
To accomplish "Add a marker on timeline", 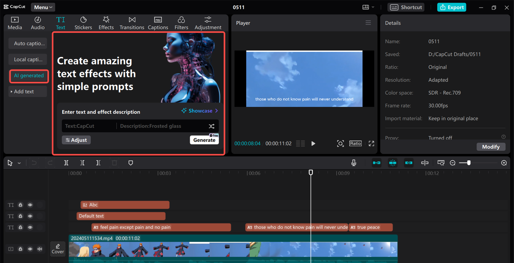I will click(x=131, y=163).
